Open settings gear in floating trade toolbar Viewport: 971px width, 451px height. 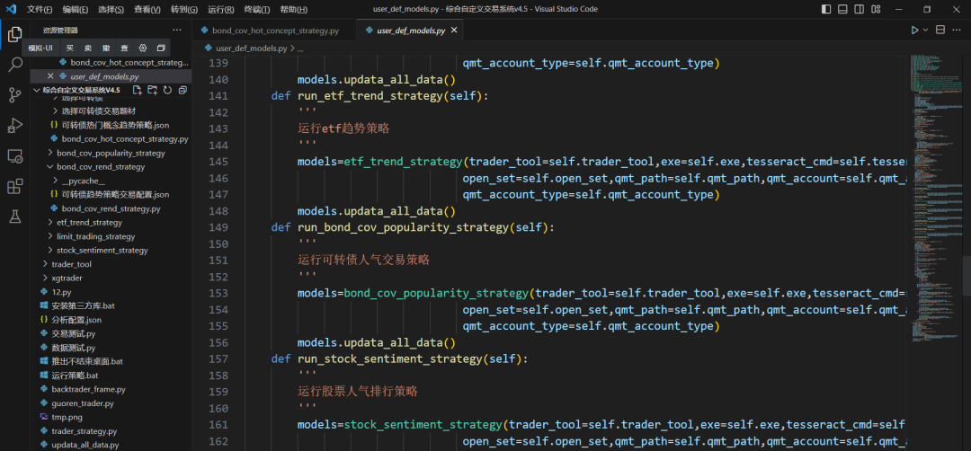tap(142, 48)
